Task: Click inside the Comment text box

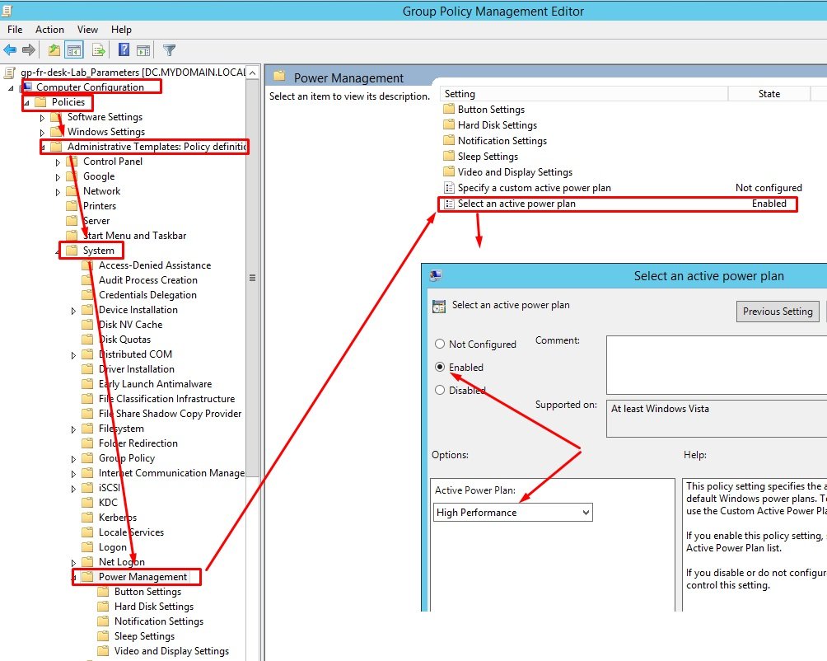Action: tap(715, 364)
